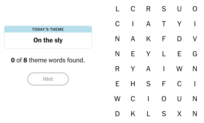The width and height of the screenshot is (204, 123).
Task: Select the letter X in the grid
Action: point(179,114)
